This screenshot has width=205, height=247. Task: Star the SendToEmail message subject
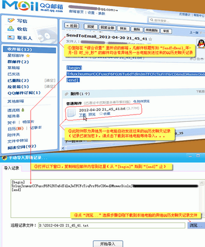tap(151, 39)
